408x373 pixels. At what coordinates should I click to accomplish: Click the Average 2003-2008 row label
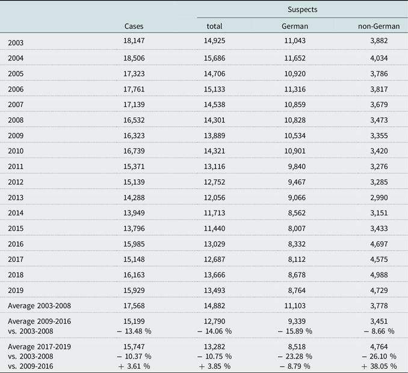point(39,306)
